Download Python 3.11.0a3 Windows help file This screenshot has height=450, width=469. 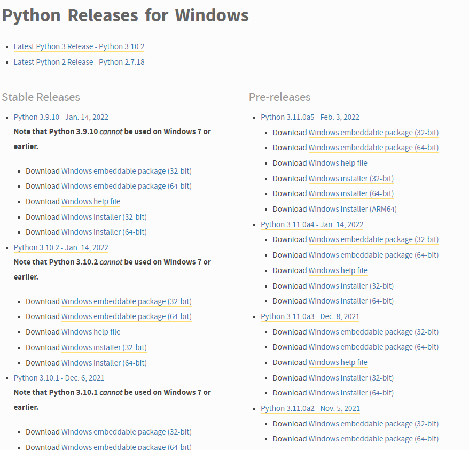coord(338,363)
